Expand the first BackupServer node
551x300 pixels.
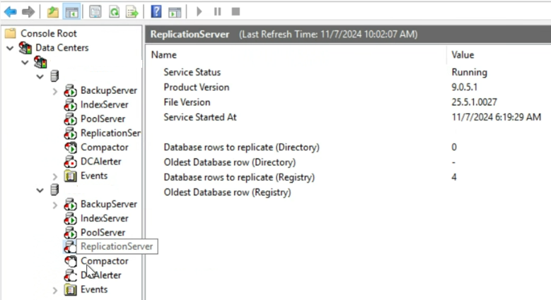[55, 91]
